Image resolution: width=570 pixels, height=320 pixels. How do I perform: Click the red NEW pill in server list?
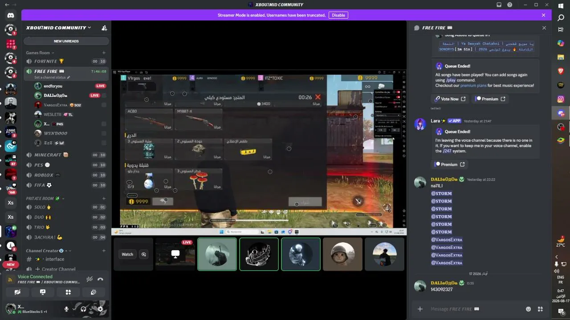tap(11, 264)
